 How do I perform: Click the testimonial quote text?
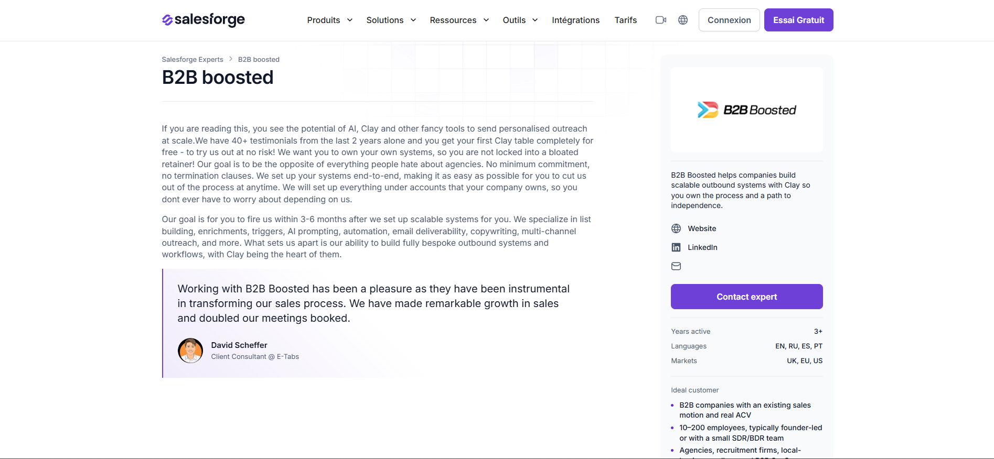(x=373, y=303)
